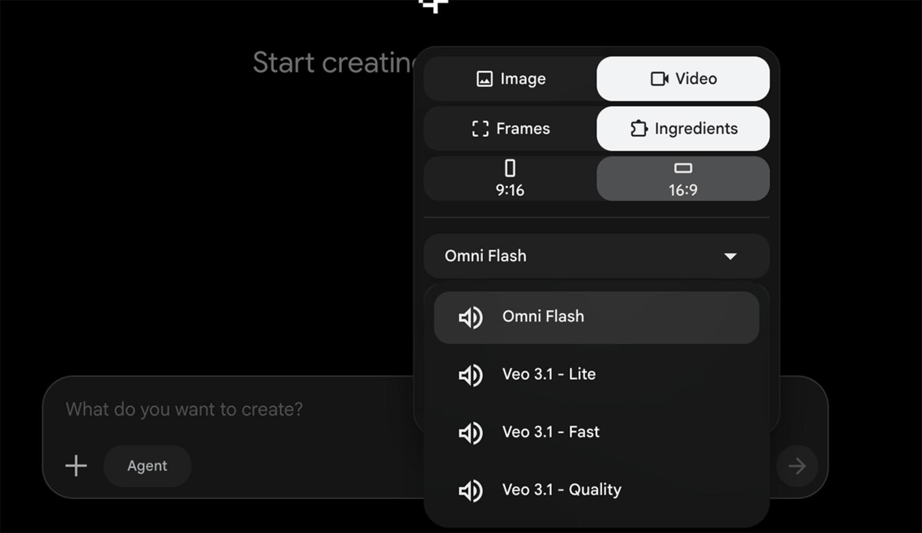Click the speaker icon beside Omni Flash
This screenshot has width=922, height=533.
[471, 317]
